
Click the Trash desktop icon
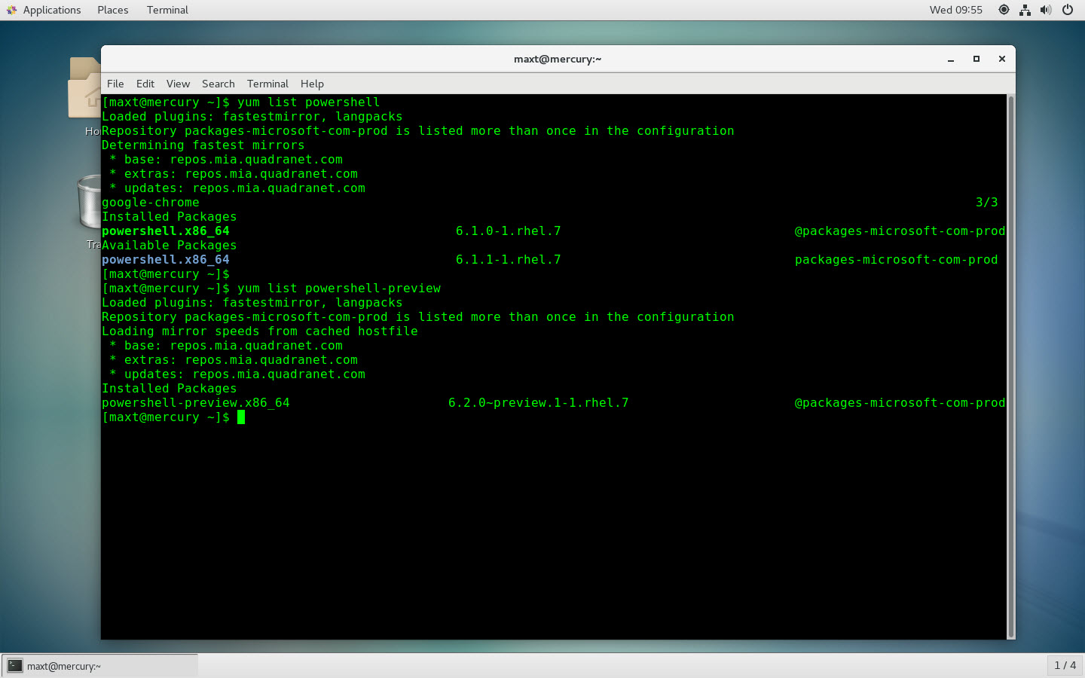point(89,202)
